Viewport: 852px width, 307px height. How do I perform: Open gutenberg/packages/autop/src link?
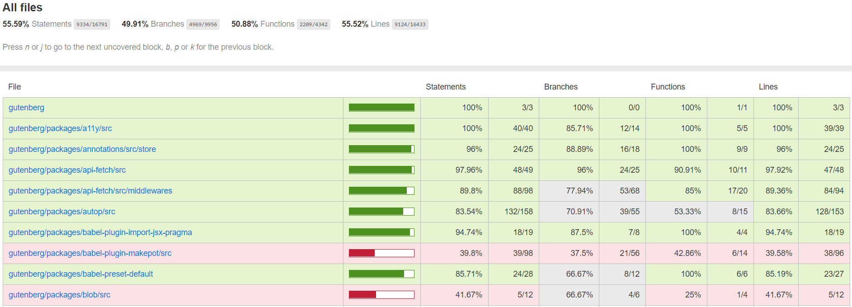[62, 212]
